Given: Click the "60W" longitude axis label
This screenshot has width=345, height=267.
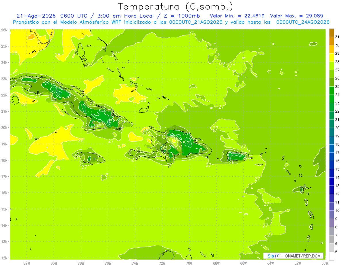Looking at the screenshot, I should pyautogui.click(x=324, y=263).
